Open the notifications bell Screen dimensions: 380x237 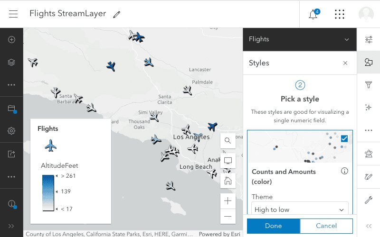coord(313,14)
